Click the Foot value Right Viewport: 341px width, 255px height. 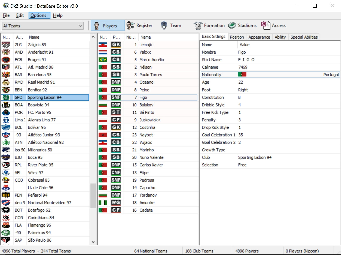243,90
